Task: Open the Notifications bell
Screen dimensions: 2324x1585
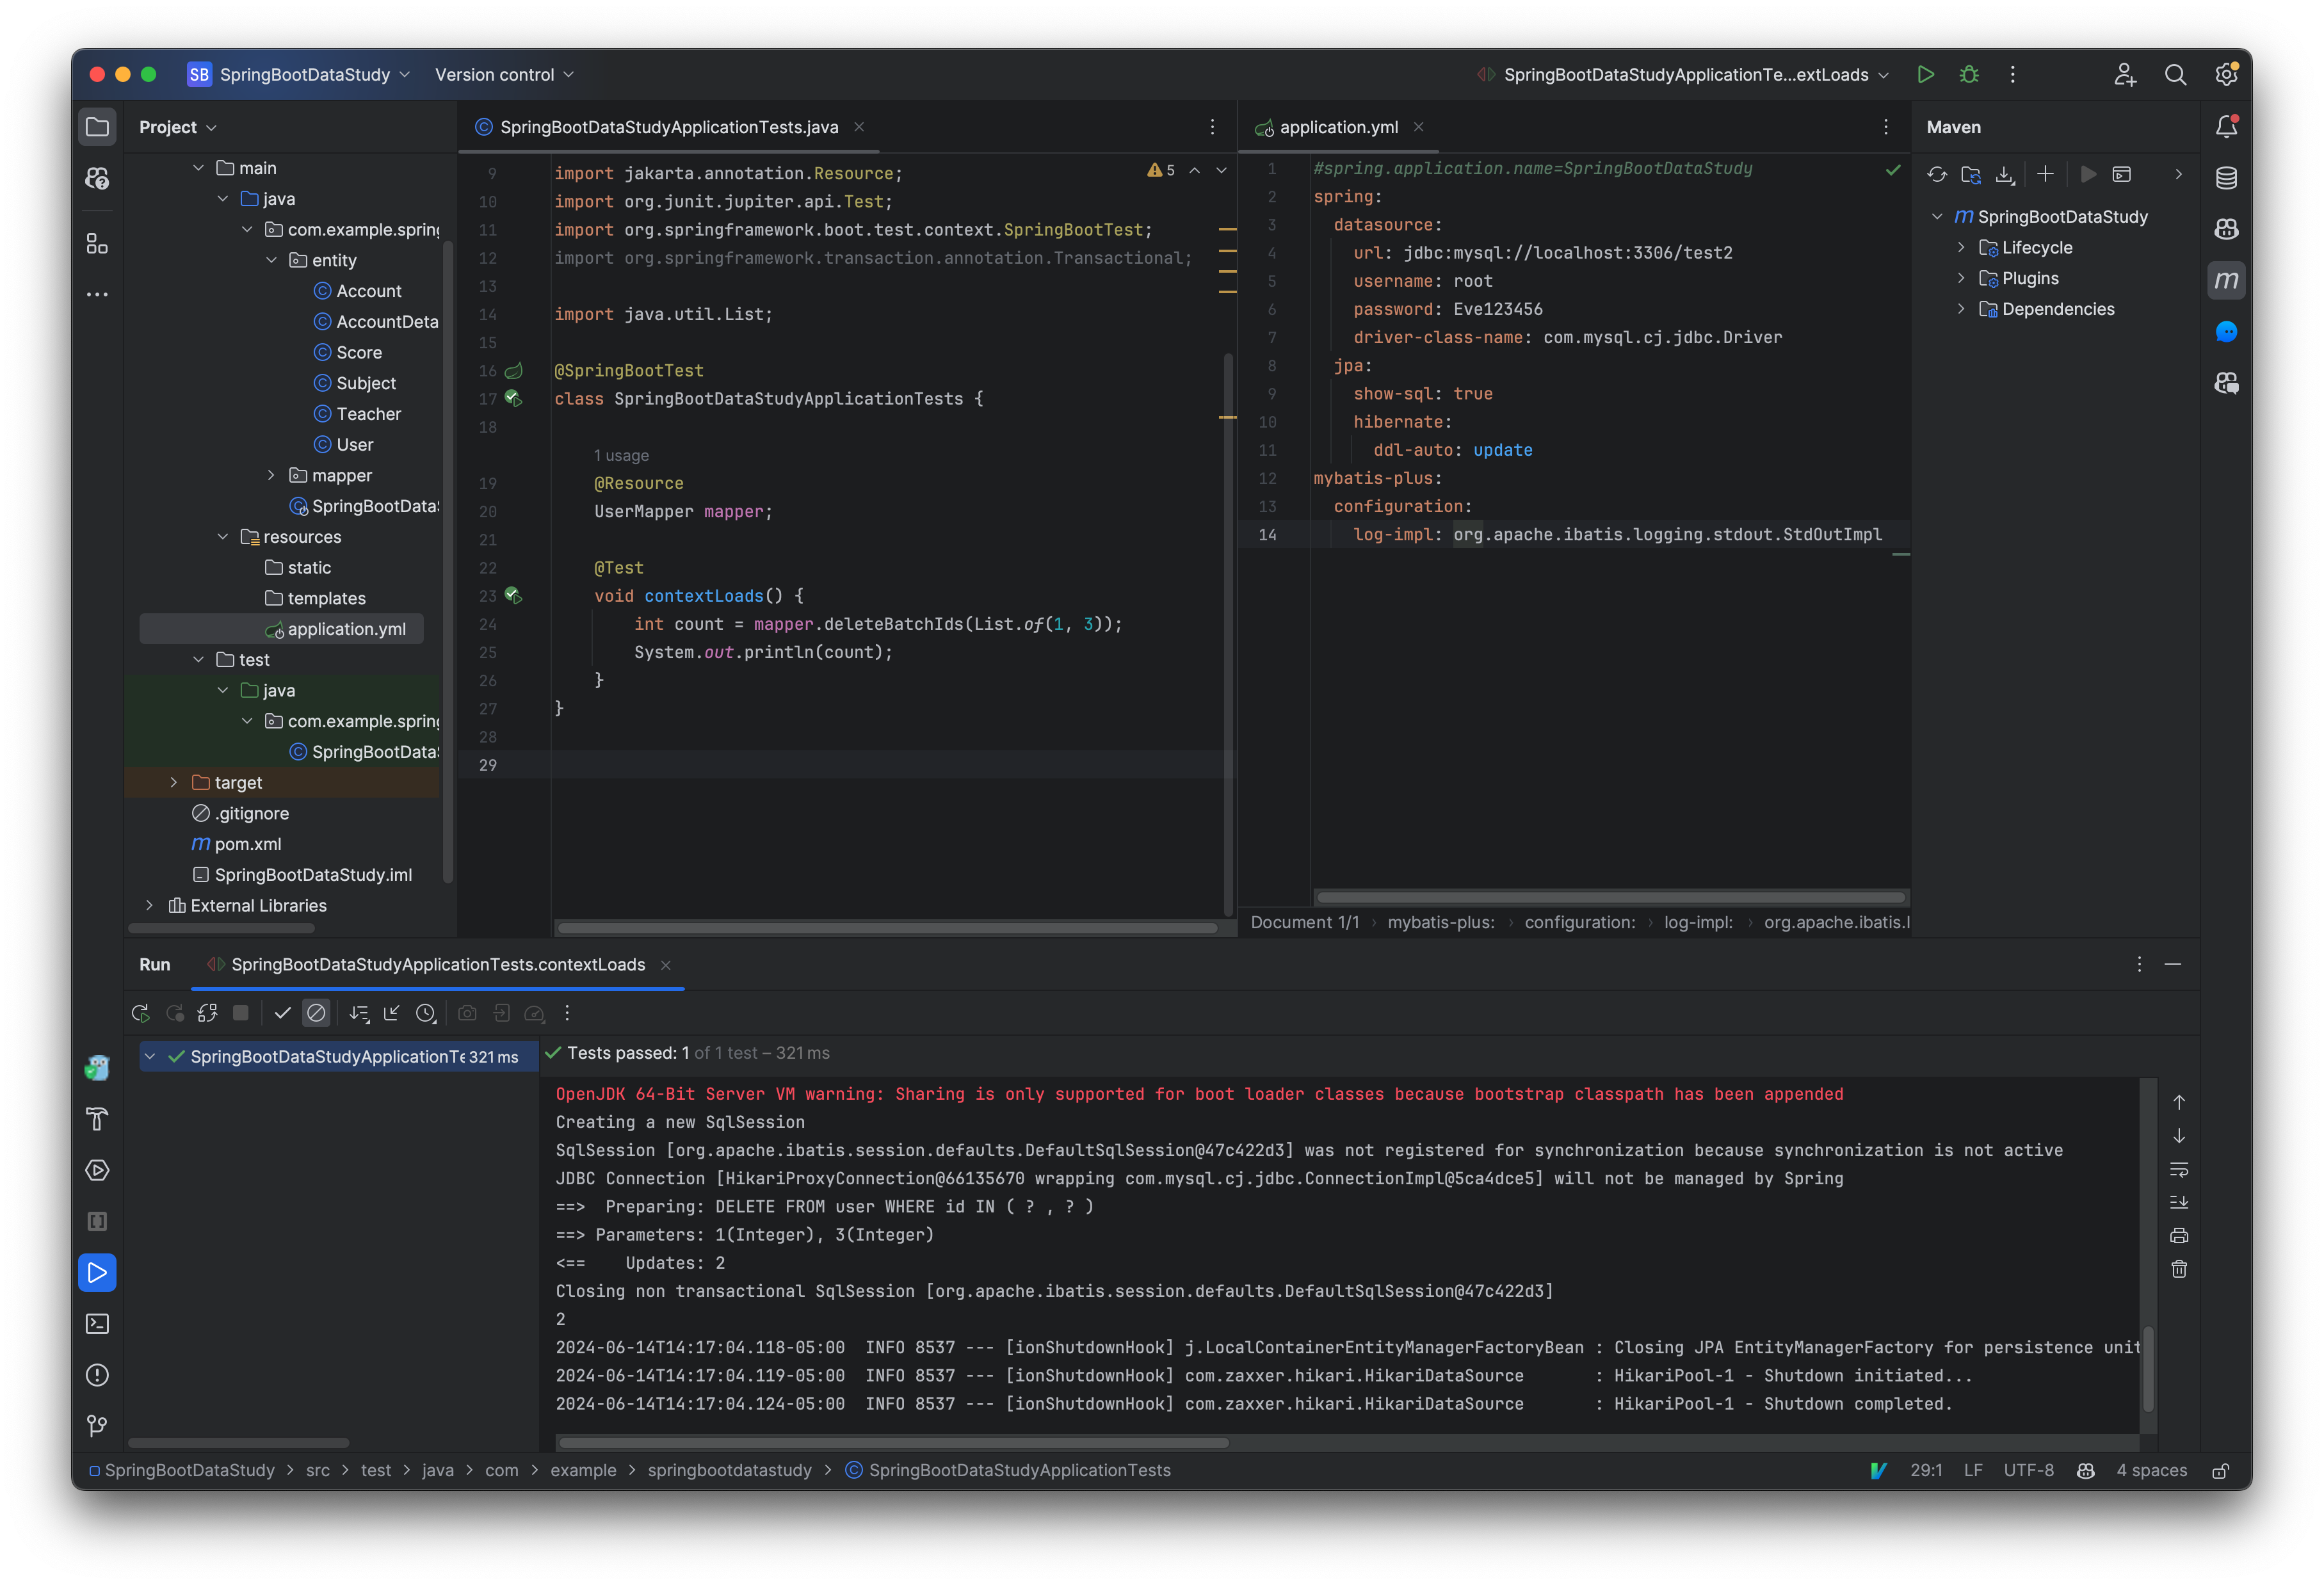Action: point(2227,126)
